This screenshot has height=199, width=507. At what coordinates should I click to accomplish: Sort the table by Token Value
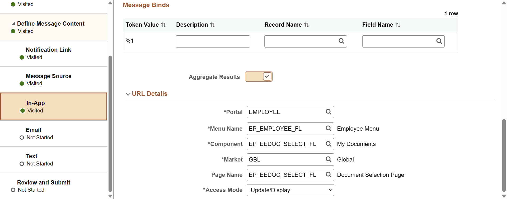[x=163, y=25]
